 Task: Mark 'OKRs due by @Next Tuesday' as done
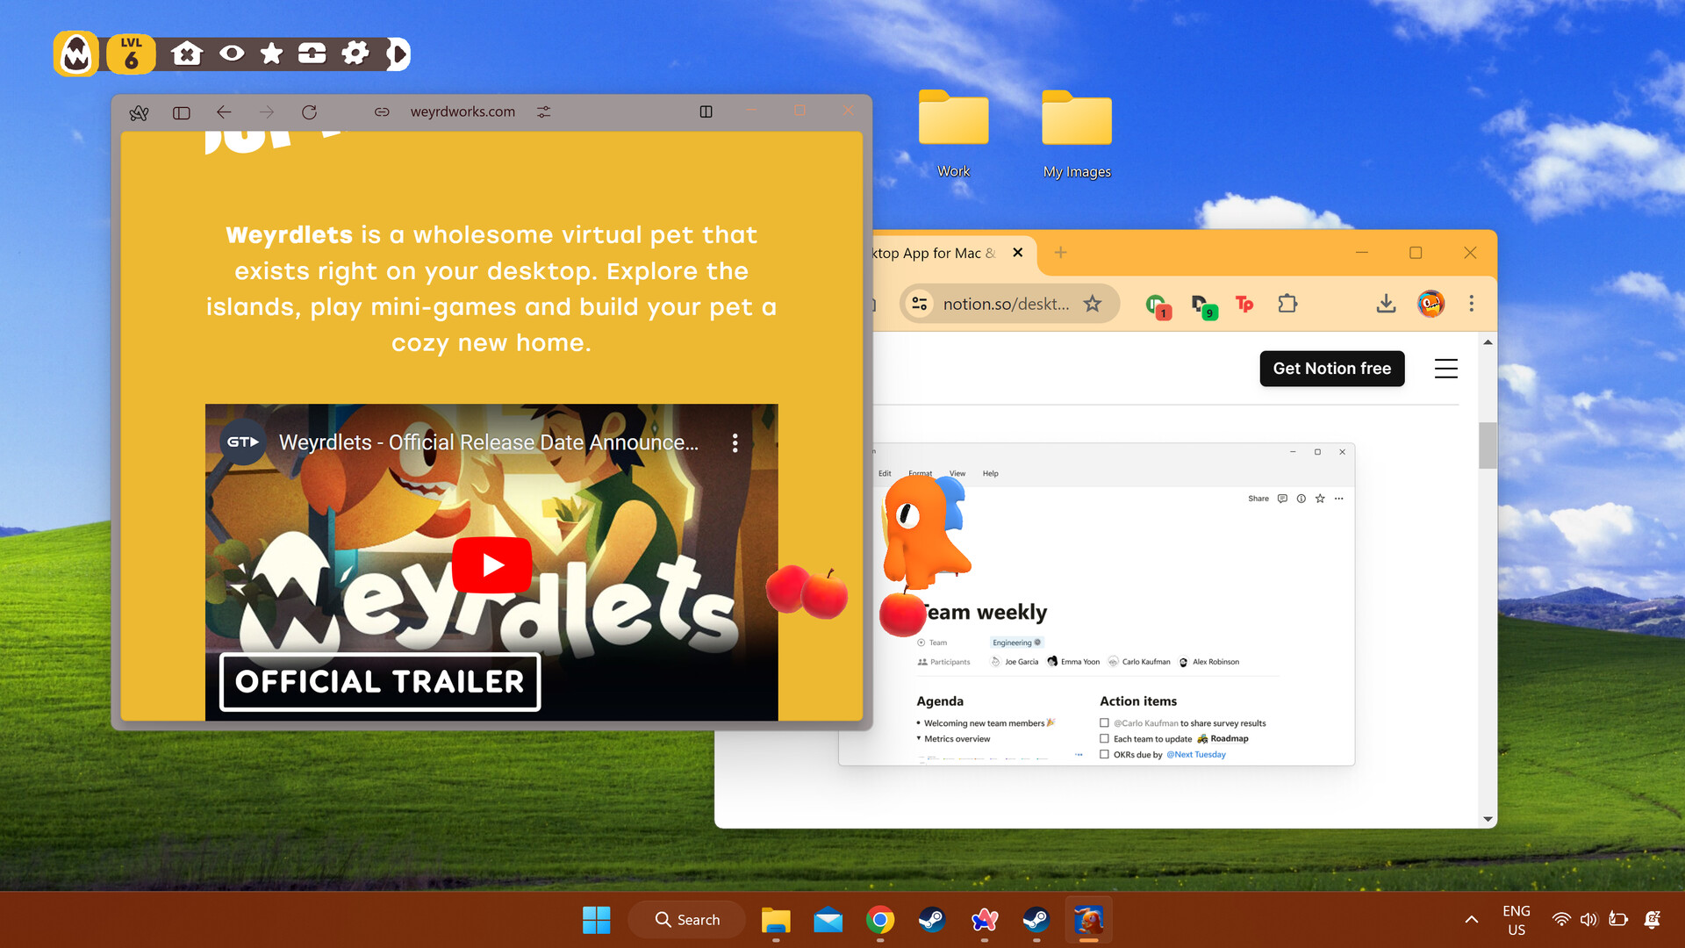pos(1103,754)
